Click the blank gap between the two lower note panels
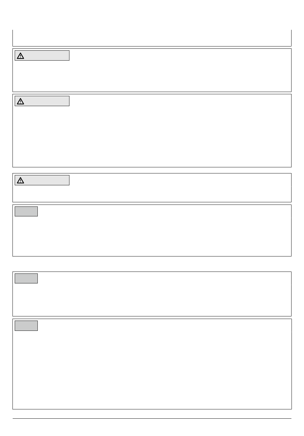This screenshot has height=436, width=304. click(152, 318)
